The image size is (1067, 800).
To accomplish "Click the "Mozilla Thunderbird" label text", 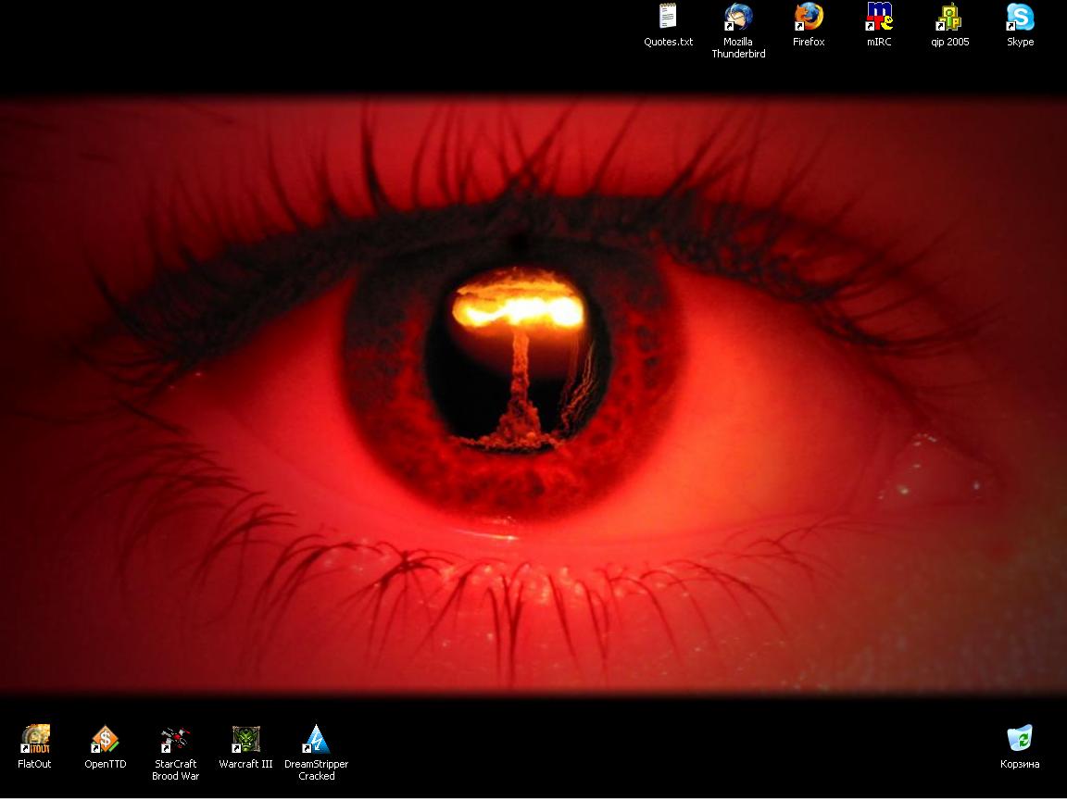I will coord(738,48).
